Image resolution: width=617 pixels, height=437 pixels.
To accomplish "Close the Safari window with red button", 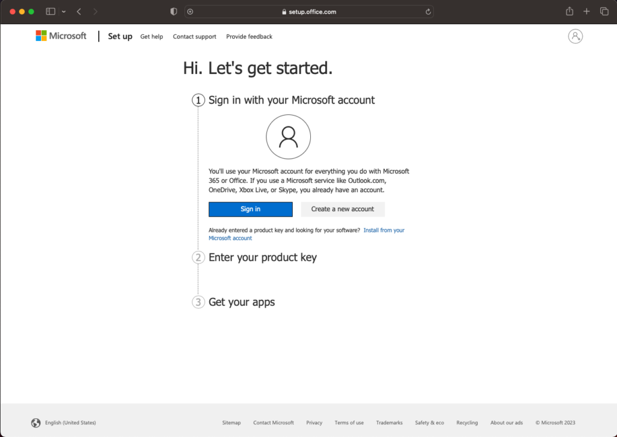I will click(13, 11).
